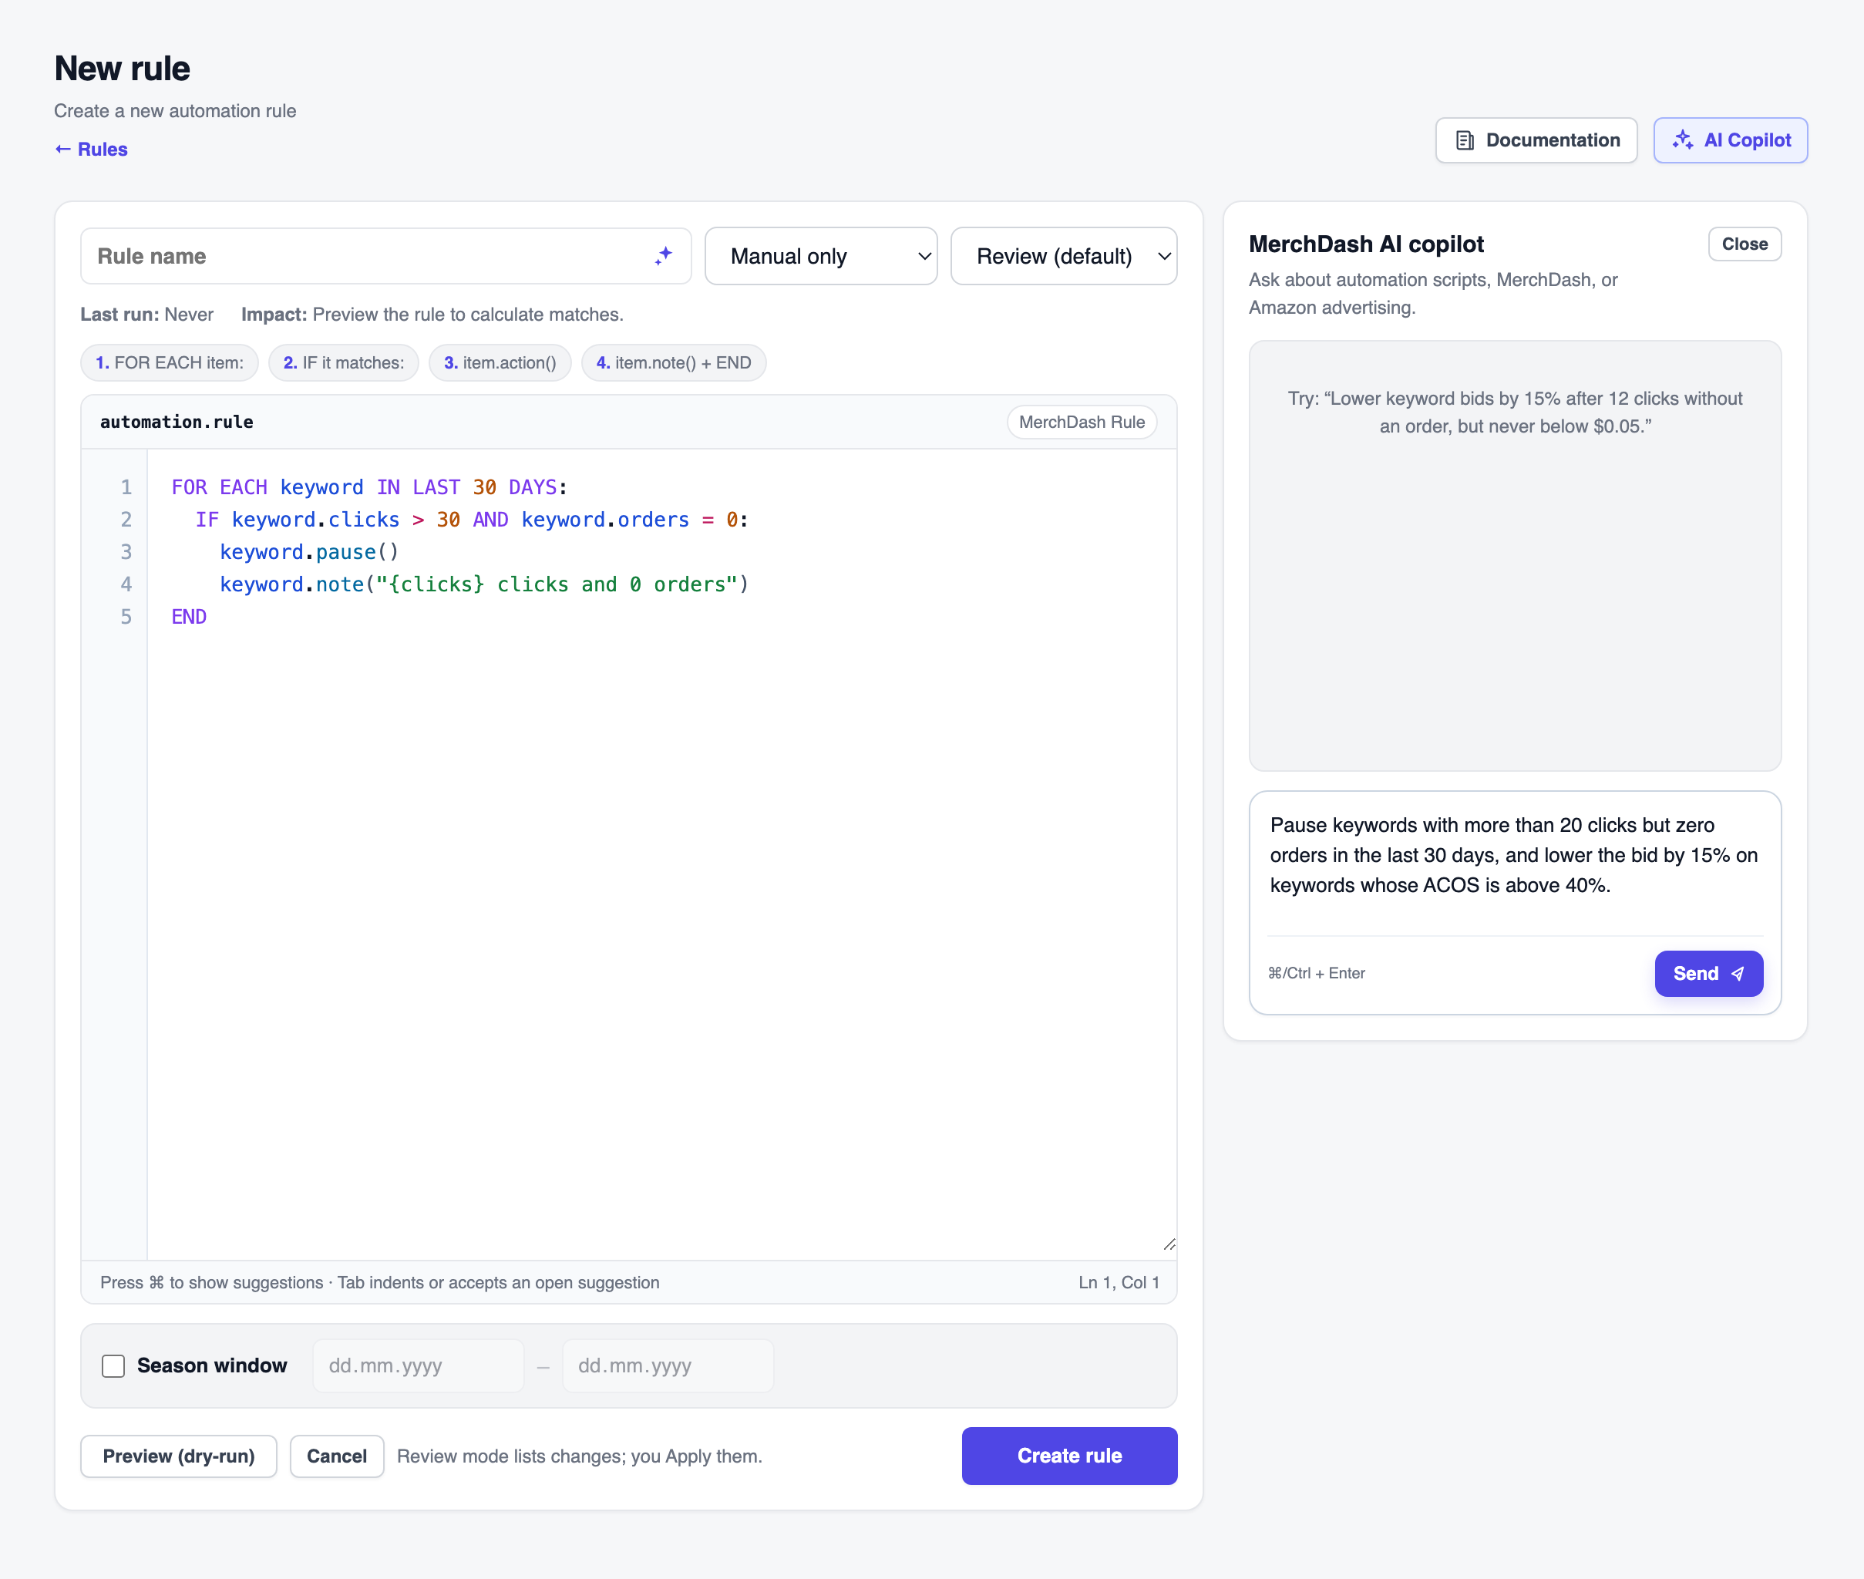
Task: Click the paper plane icon on Send
Action: pos(1738,974)
